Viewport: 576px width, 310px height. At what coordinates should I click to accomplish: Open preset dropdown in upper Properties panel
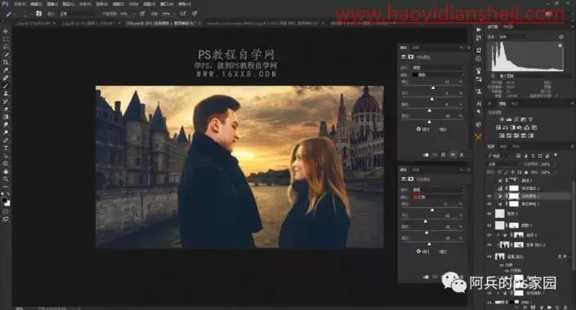[437, 68]
